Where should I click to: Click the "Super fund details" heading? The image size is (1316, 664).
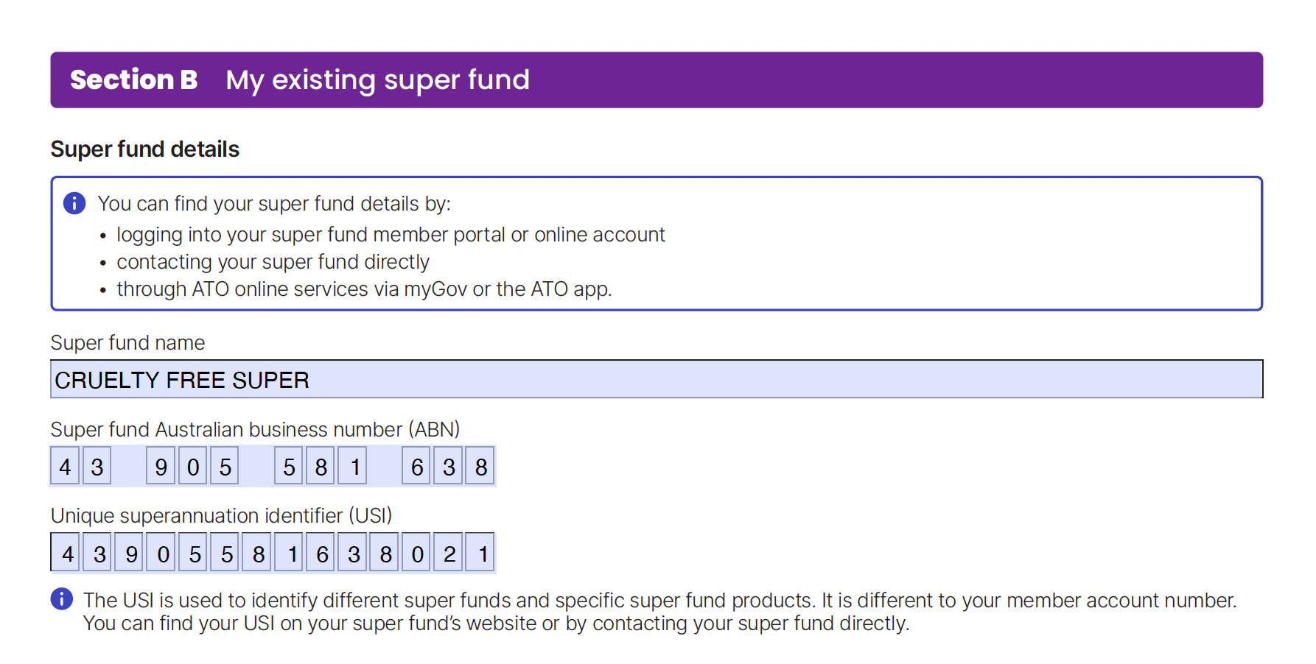click(145, 149)
